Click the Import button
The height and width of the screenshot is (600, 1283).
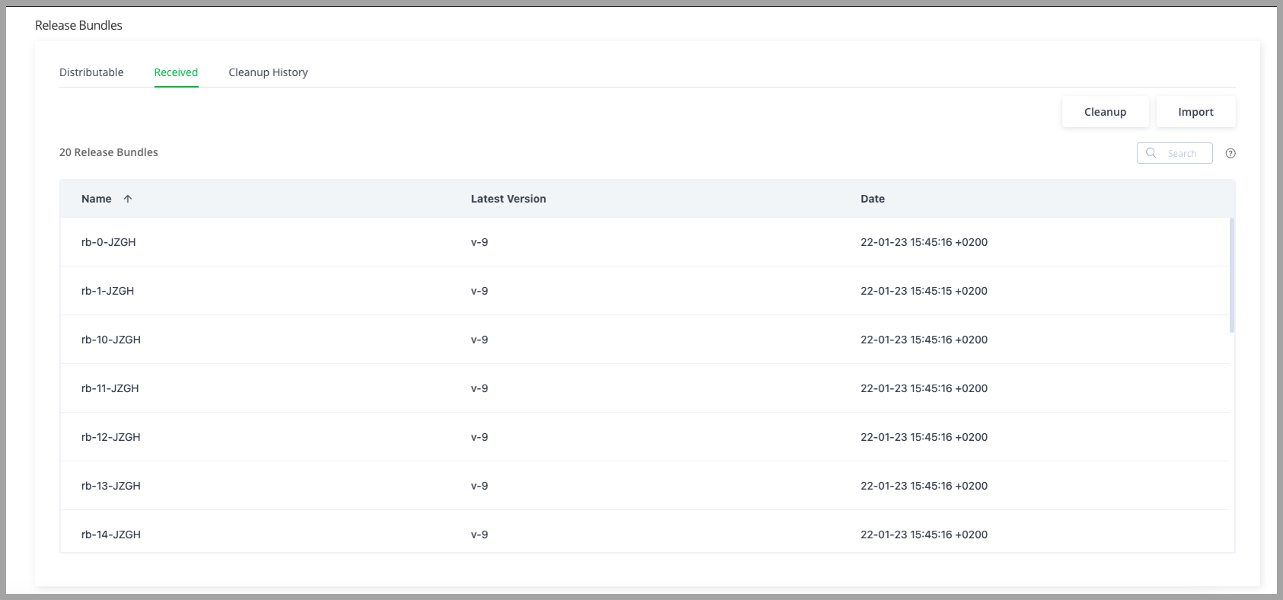point(1195,112)
